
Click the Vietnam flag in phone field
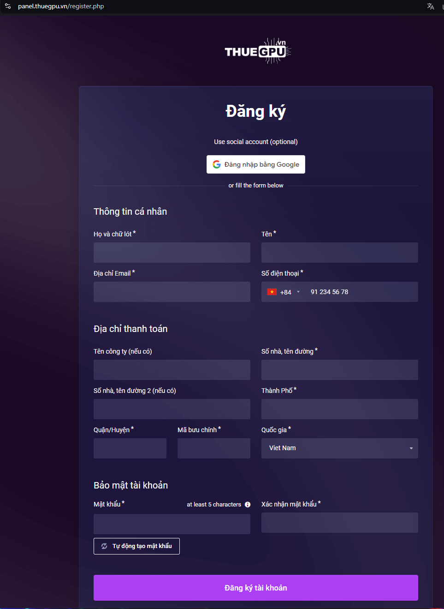coord(272,292)
